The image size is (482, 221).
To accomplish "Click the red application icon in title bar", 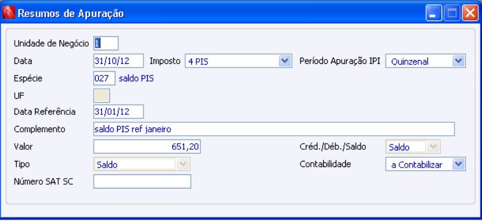I will point(9,13).
